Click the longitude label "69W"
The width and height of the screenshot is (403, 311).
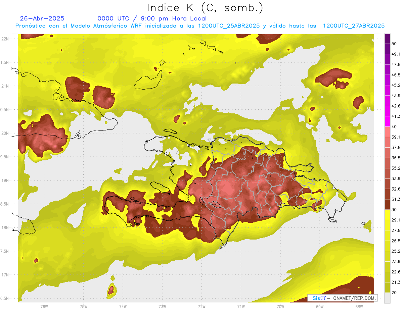click(x=320, y=307)
